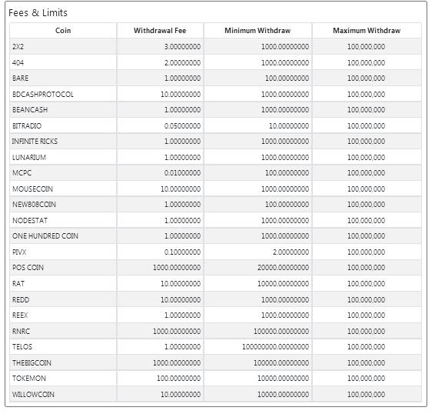Sort by Withdrawal Fee column header

coord(160,30)
